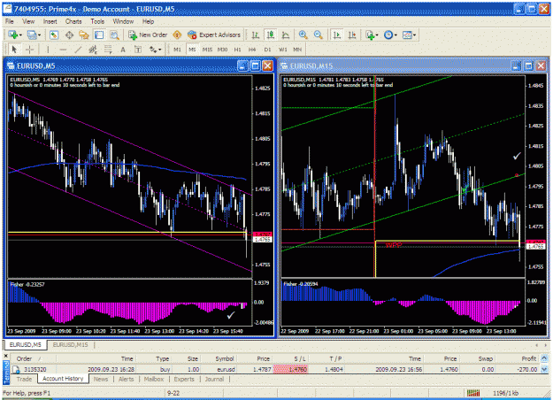Open the MetaEditor diamond icon
The width and height of the screenshot is (553, 400).
[177, 35]
